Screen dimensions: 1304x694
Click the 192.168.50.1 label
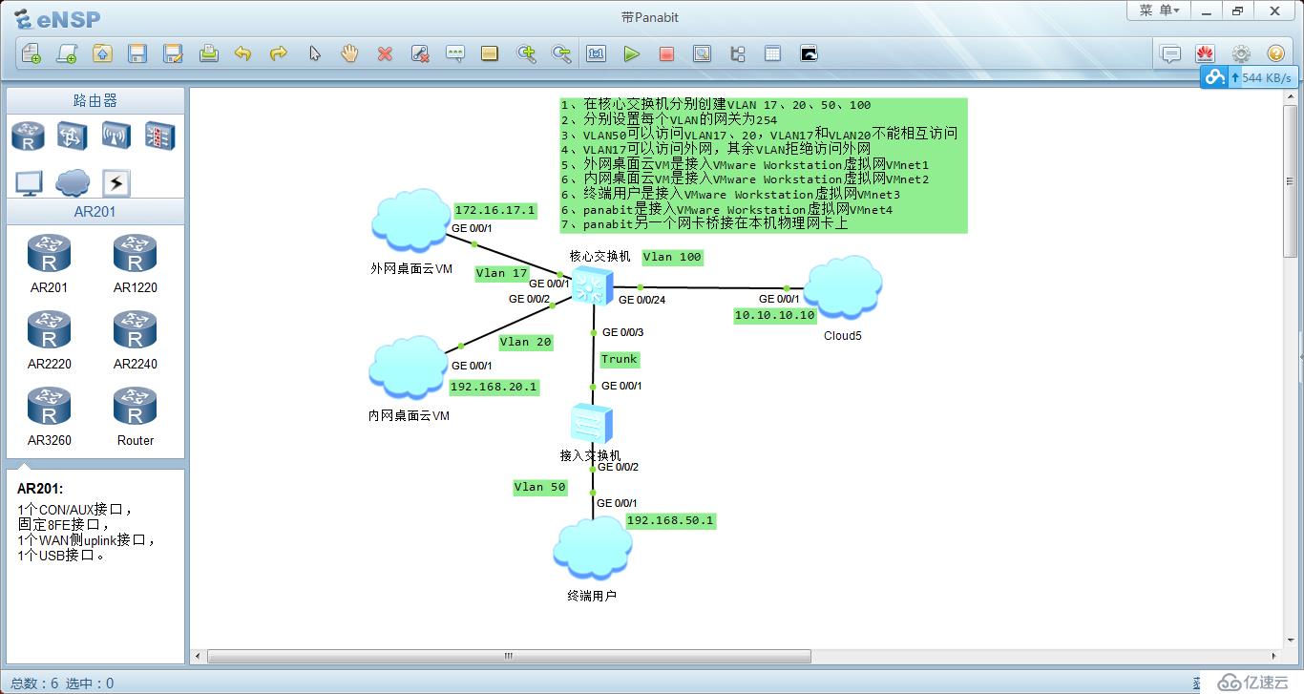tap(670, 521)
